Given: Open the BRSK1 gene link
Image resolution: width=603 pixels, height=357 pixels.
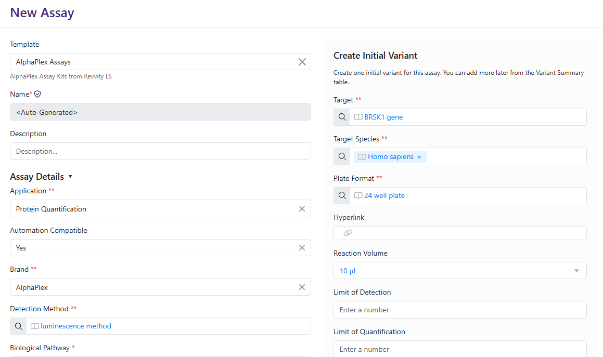Looking at the screenshot, I should [383, 117].
